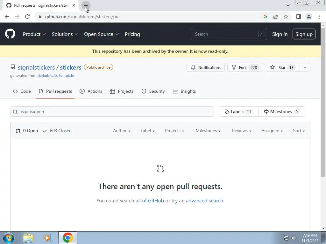Open darkobits/ts-template link
326x244 pixels.
pyautogui.click(x=56, y=76)
